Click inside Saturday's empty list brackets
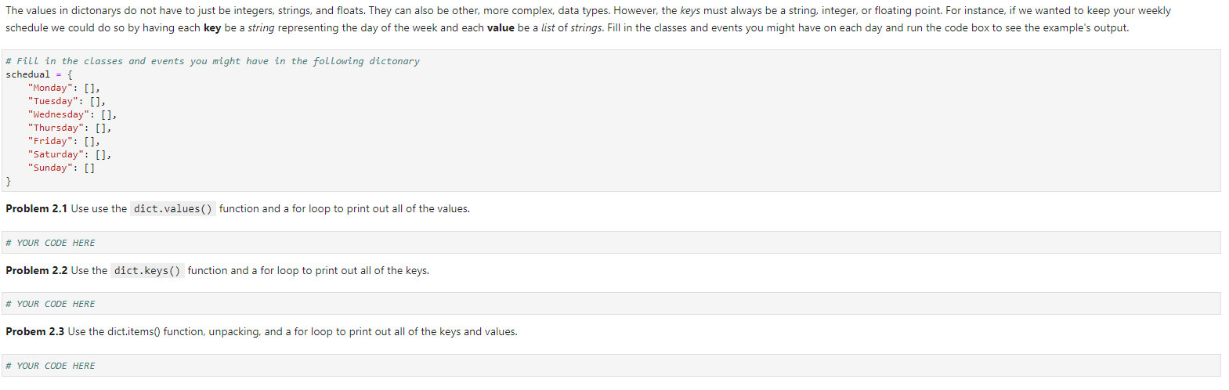Image resolution: width=1229 pixels, height=390 pixels. click(100, 154)
